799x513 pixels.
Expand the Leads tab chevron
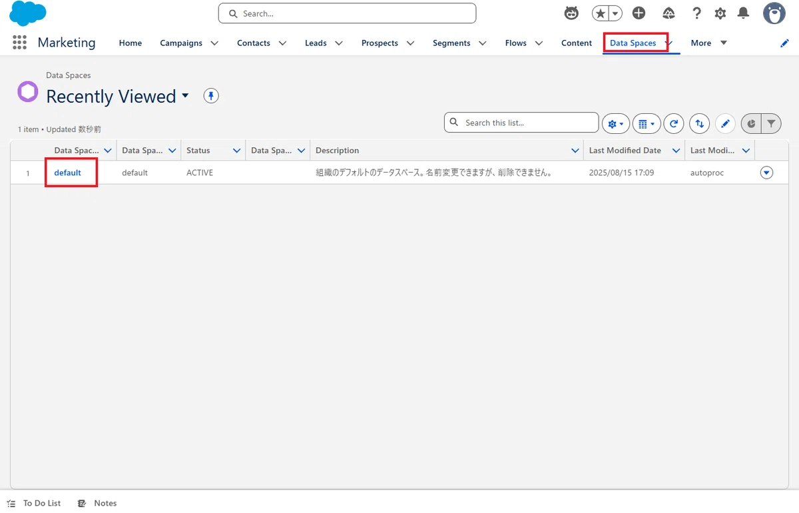pyautogui.click(x=339, y=43)
